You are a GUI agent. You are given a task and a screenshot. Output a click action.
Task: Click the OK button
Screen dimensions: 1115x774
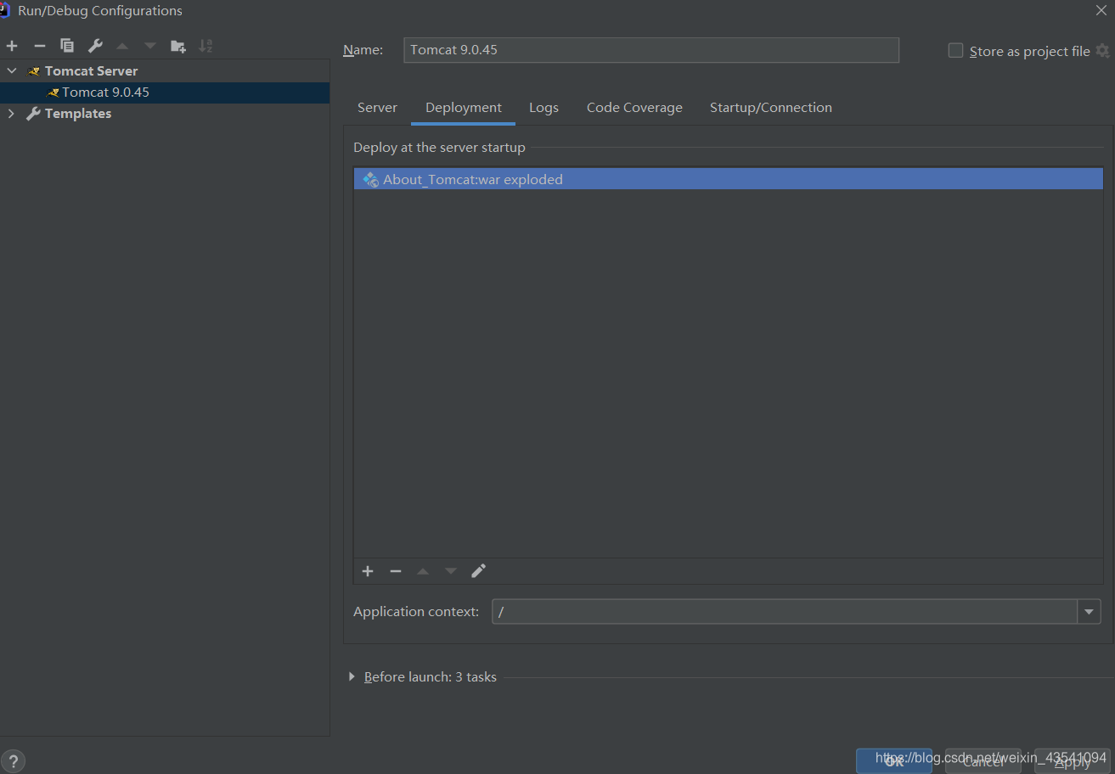[894, 760]
